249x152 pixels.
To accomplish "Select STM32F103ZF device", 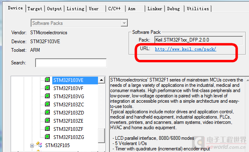I will pyautogui.click(x=68, y=129).
